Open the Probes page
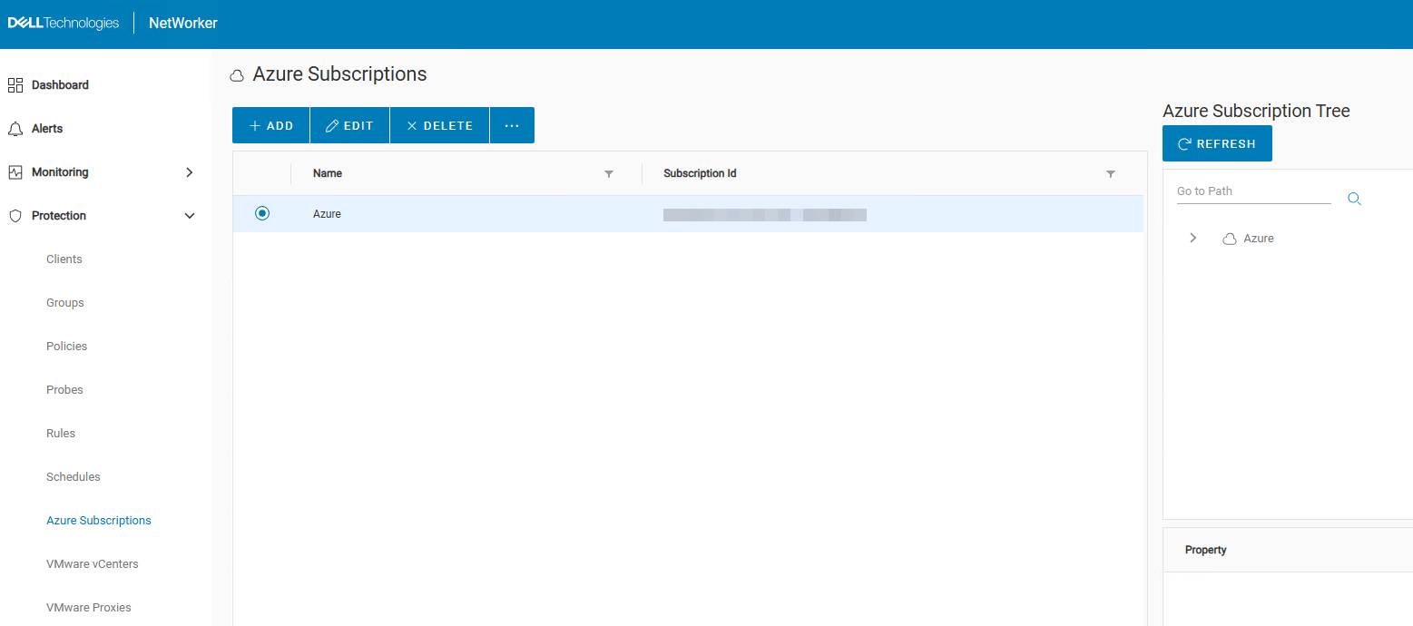The height and width of the screenshot is (626, 1413). [64, 390]
